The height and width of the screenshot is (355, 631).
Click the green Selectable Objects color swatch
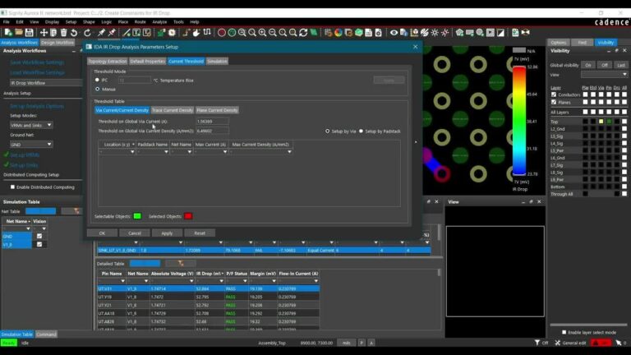pyautogui.click(x=137, y=216)
